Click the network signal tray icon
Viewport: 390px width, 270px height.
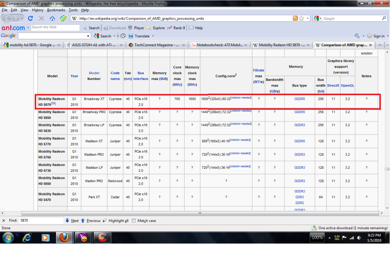351,238
